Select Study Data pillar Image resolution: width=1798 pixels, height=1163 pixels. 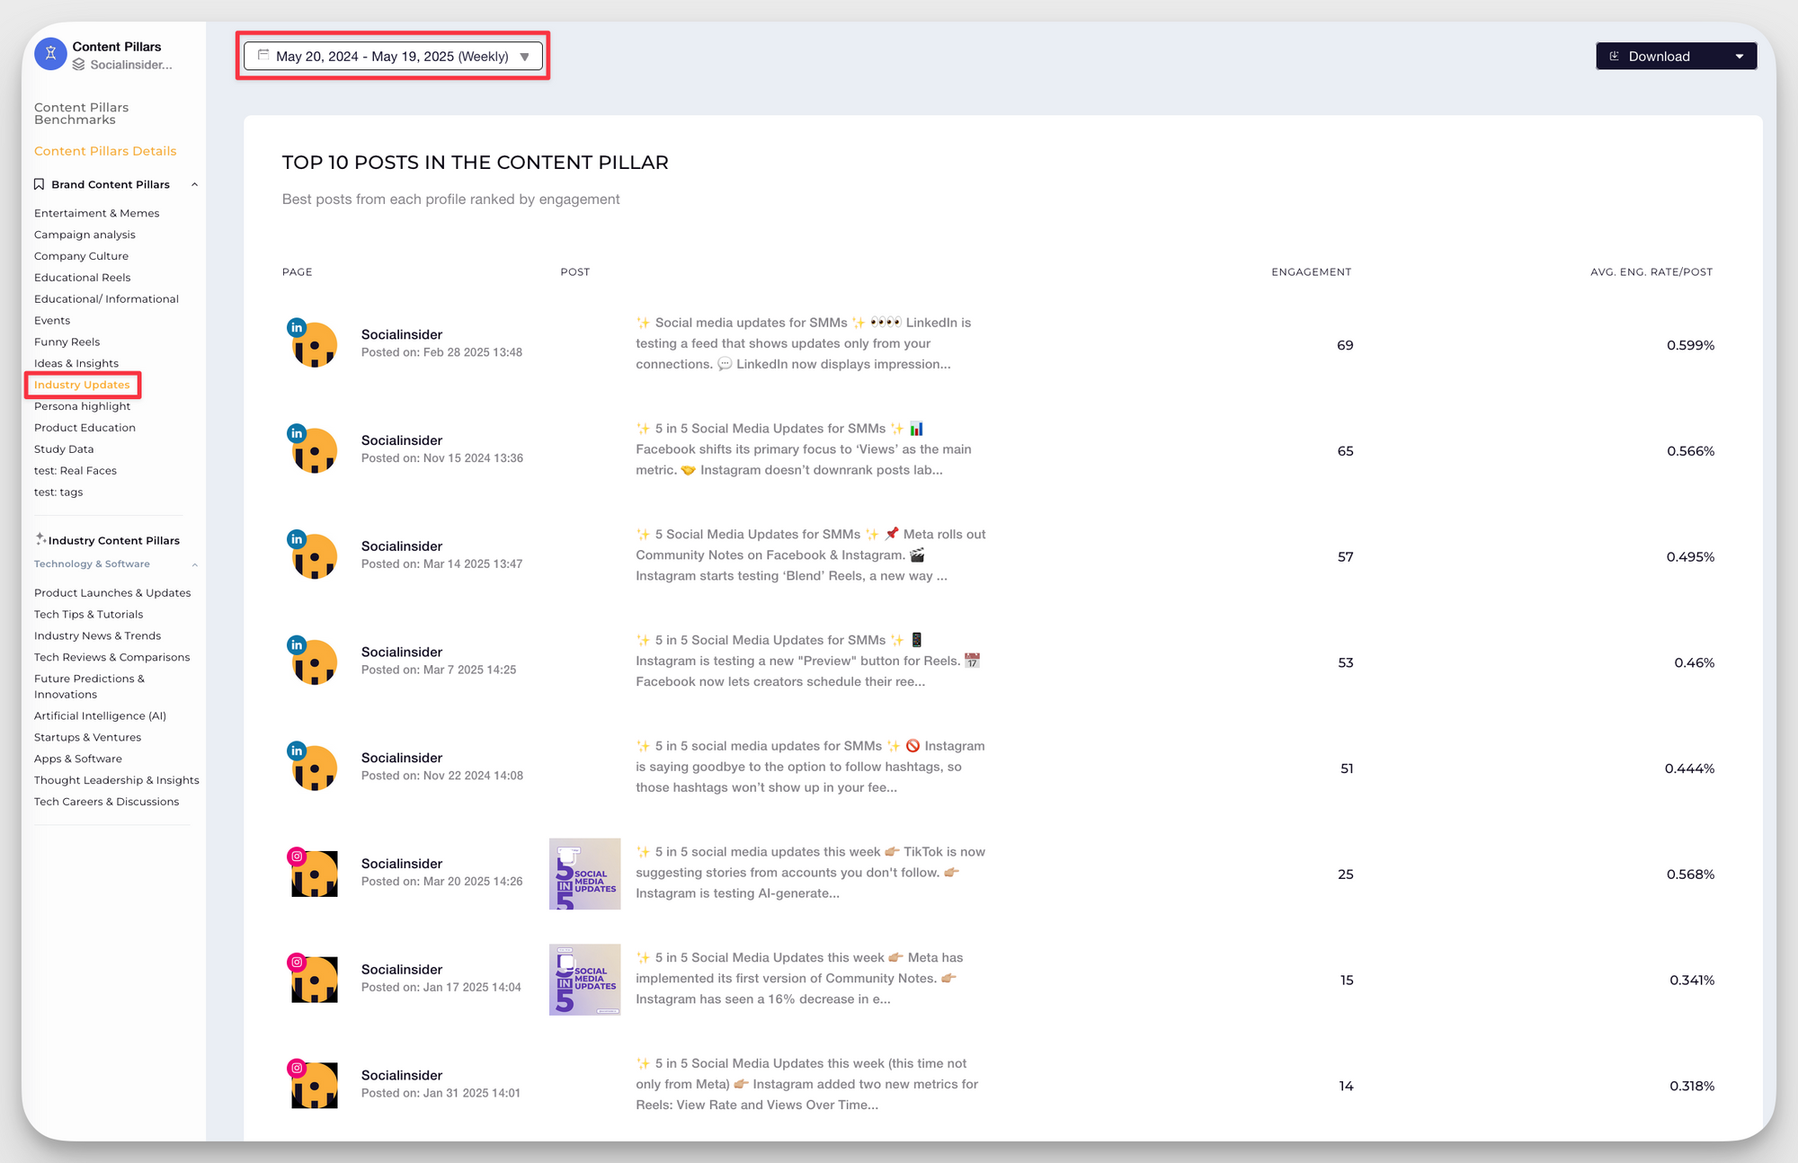click(64, 449)
